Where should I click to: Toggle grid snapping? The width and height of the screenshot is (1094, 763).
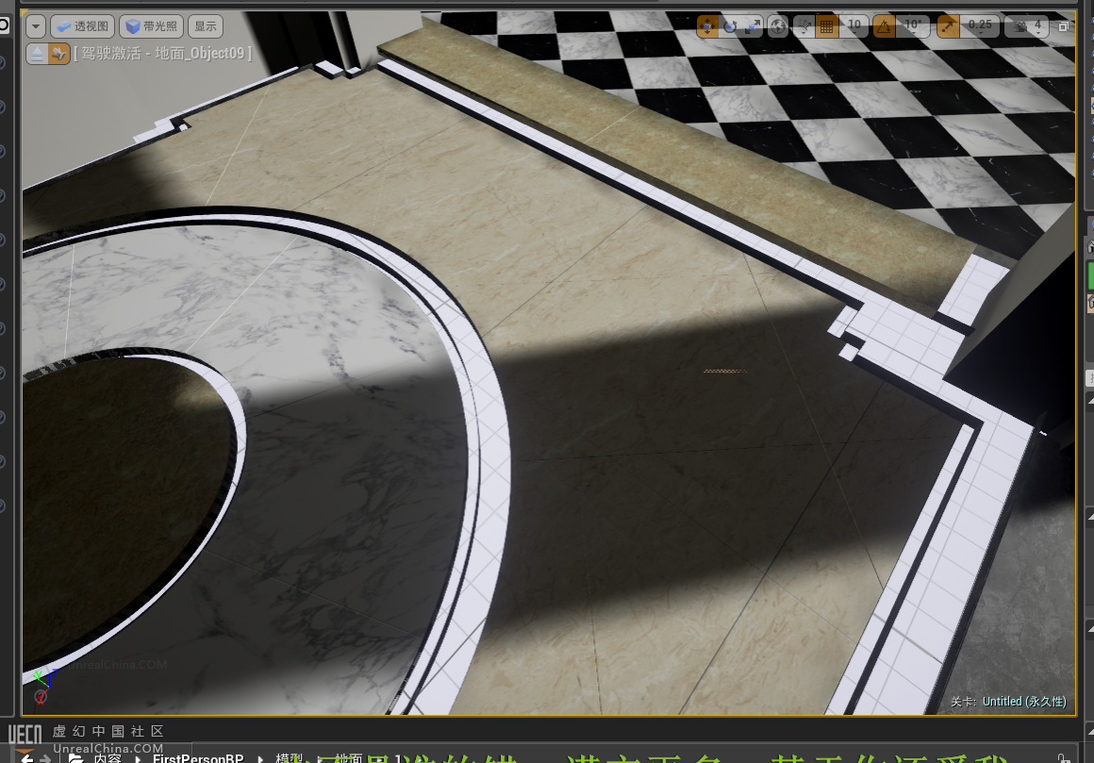(x=827, y=26)
